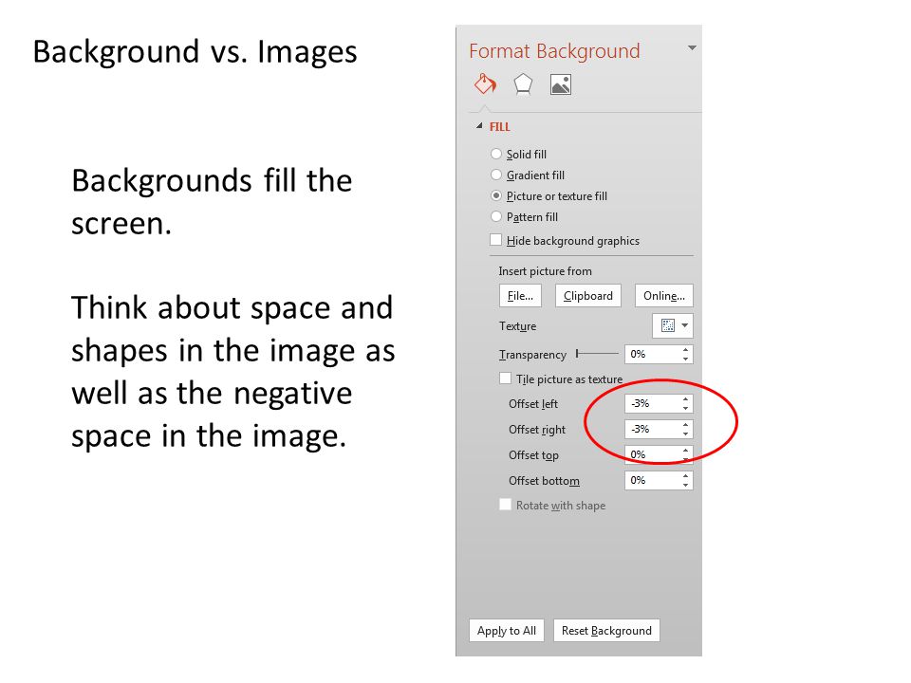Click the Transparency label

532,354
